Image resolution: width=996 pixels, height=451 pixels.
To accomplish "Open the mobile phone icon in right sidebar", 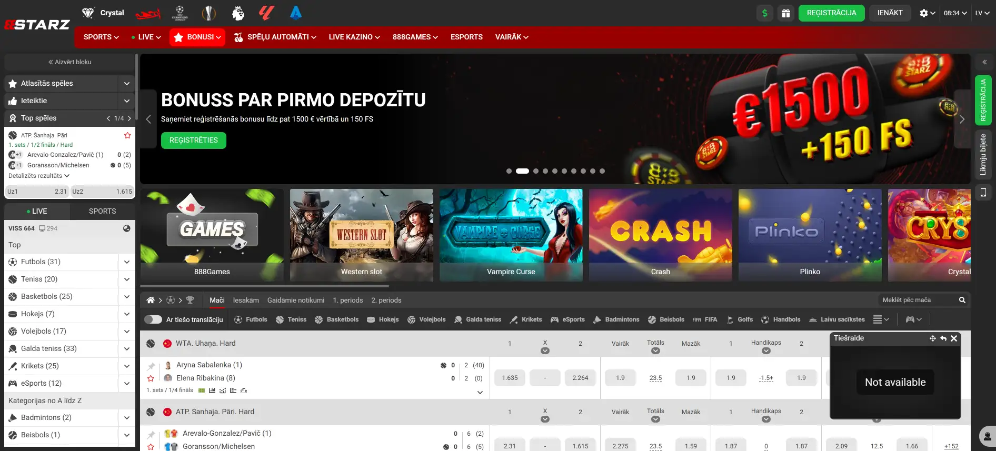I will 983,193.
